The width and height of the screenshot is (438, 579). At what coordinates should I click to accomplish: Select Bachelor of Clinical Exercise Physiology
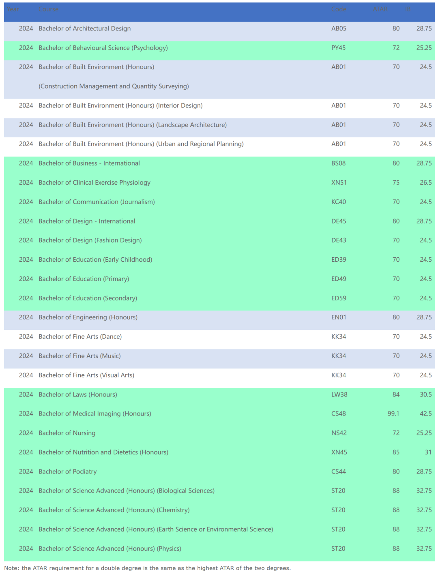point(94,183)
